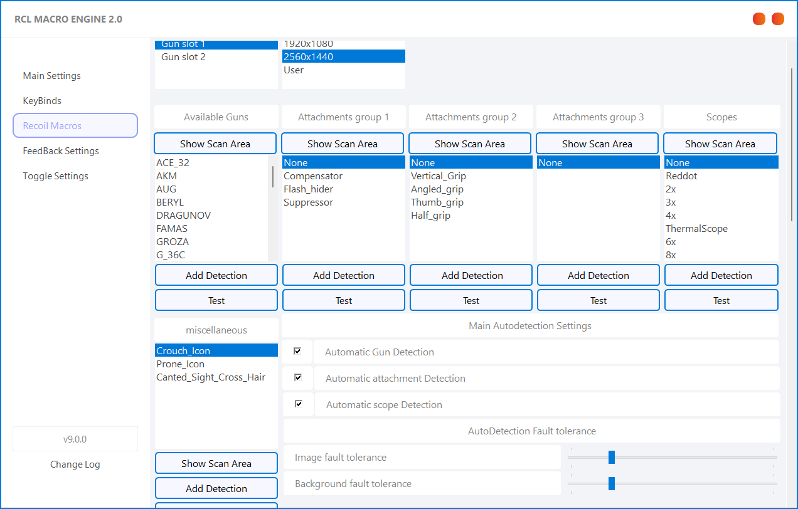
Task: Select ThermalScope in the Scopes list
Action: [x=696, y=229]
